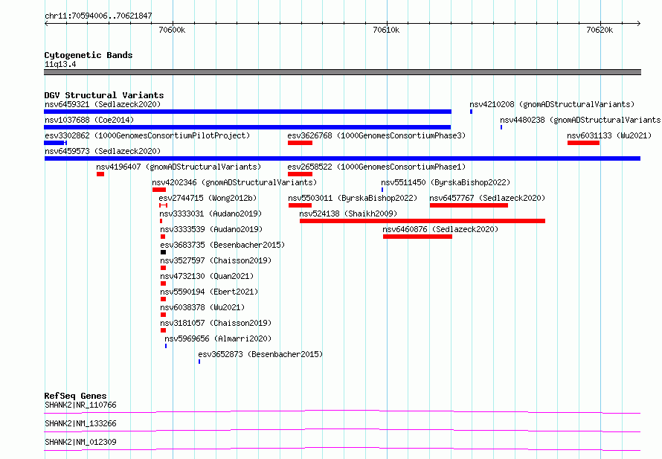Open nsv5503011 (ByrskaBishop2022) variant
The height and width of the screenshot is (459, 662).
(353, 198)
